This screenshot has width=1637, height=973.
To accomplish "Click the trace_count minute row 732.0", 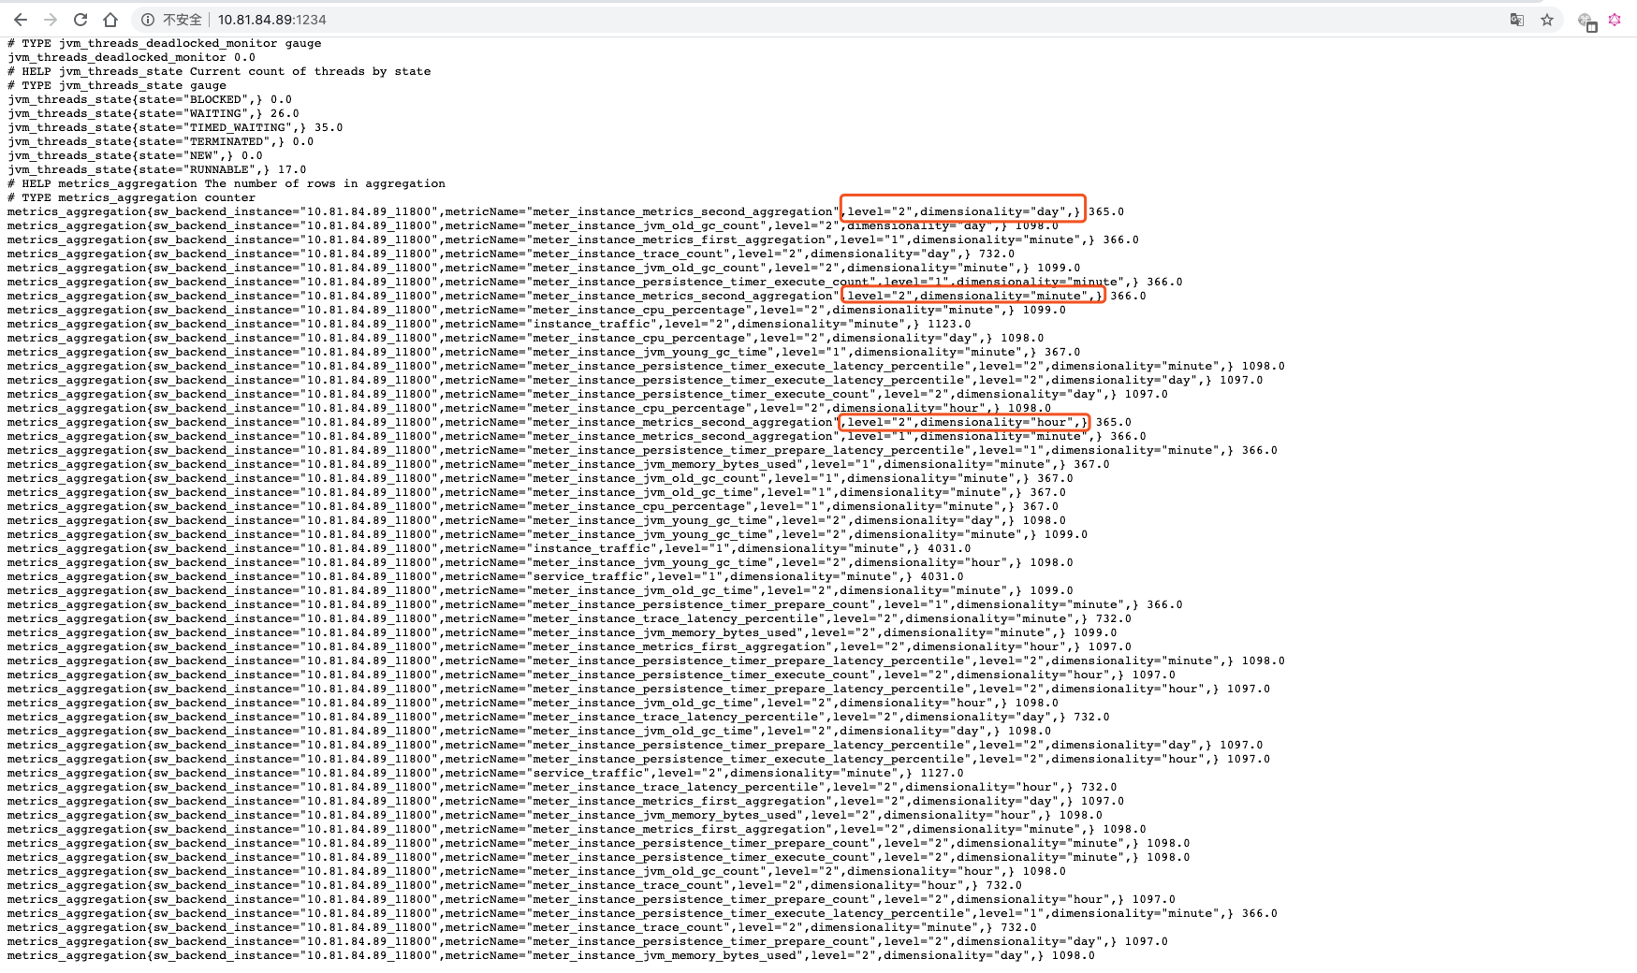I will (522, 927).
